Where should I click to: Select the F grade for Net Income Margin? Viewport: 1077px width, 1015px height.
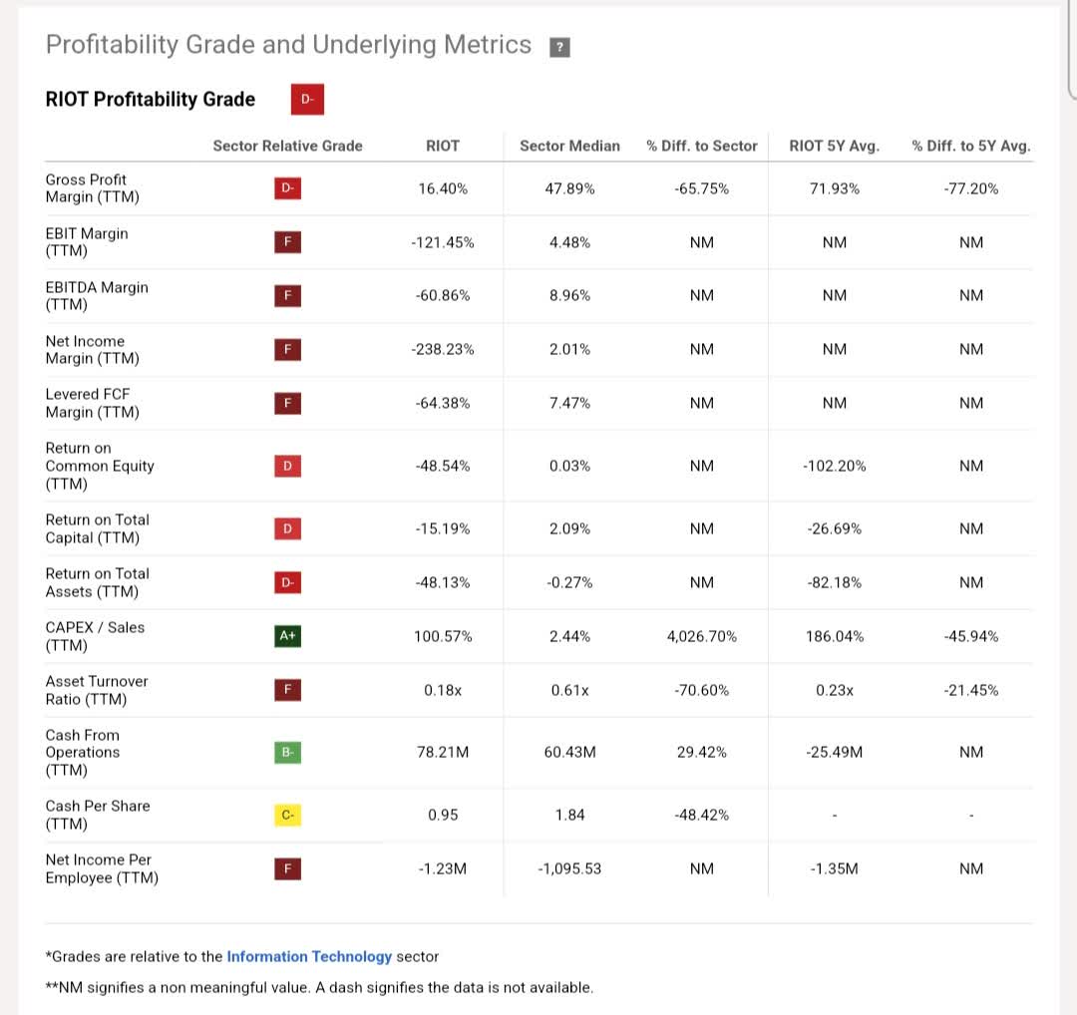287,349
